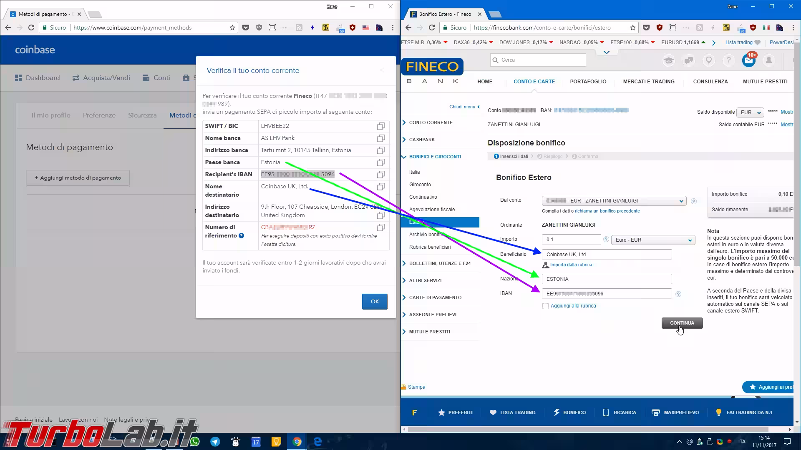Open the Dal conto account dropdown

614,201
